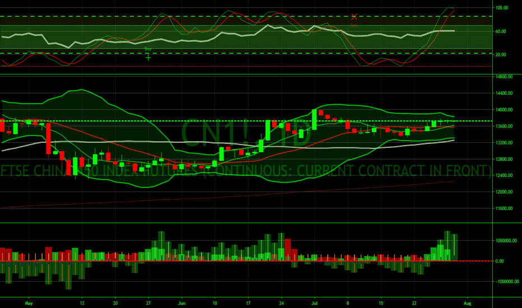Click the 14000.00 price axis label
Viewport: 522px width, 308px height.
(504, 110)
